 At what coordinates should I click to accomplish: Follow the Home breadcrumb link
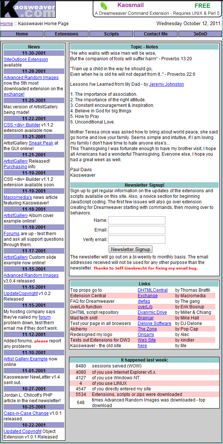point(7,24)
